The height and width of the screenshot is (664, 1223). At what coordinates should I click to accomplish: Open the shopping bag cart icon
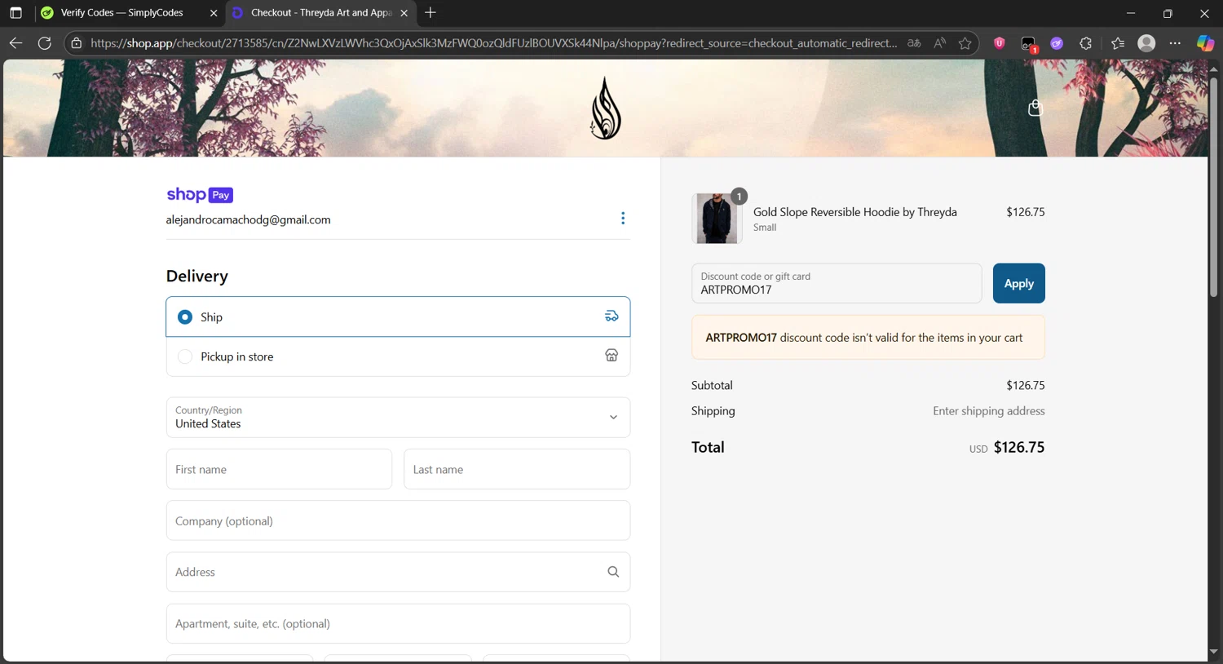coord(1035,108)
